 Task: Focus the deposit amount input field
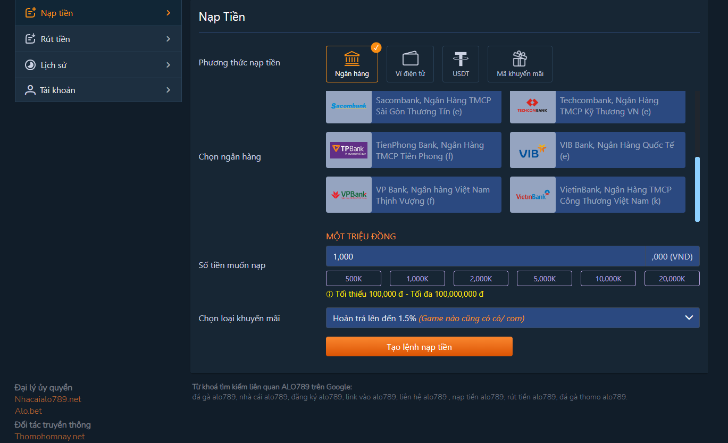[513, 256]
